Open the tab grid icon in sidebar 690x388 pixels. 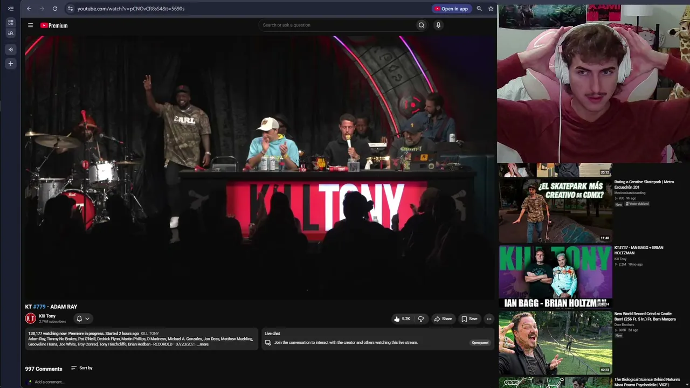pos(10,22)
